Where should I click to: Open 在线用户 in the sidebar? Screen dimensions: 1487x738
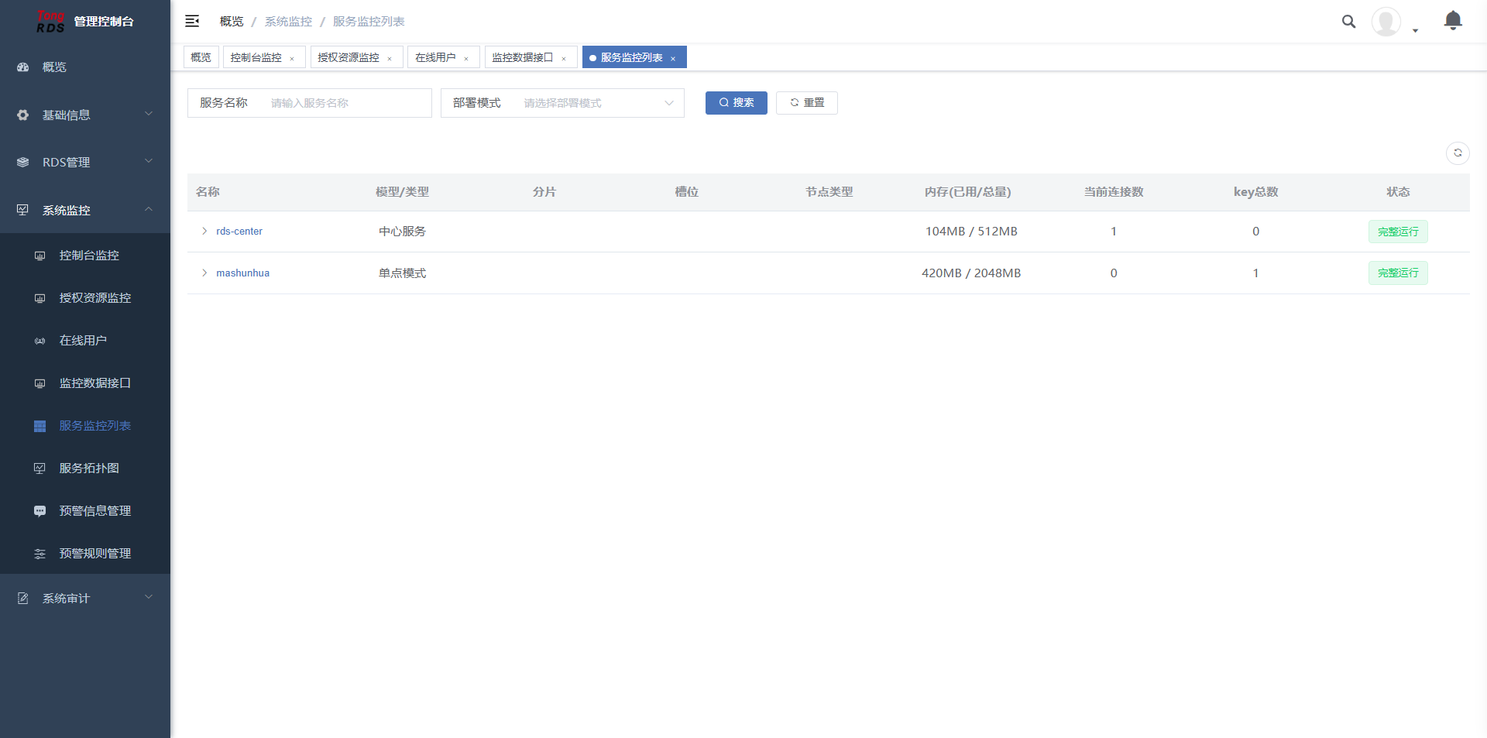[85, 341]
